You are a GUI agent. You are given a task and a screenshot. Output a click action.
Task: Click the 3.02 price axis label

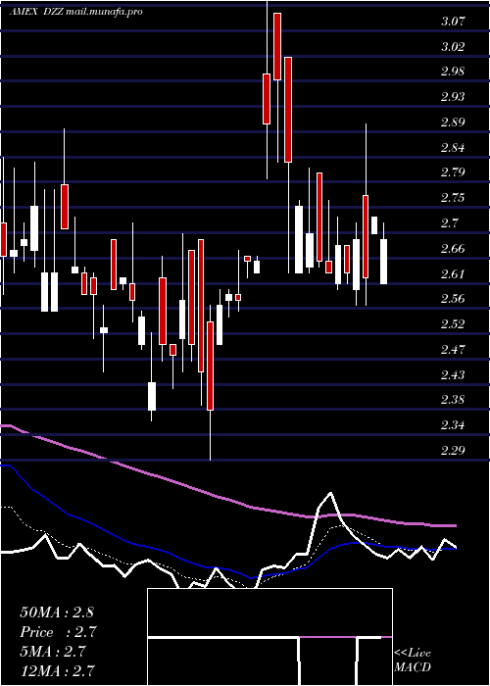453,46
